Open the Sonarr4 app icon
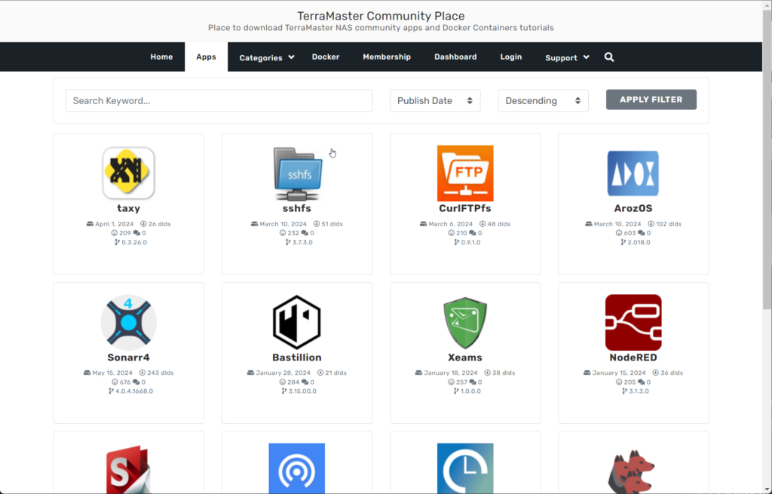Image resolution: width=772 pixels, height=494 pixels. [x=128, y=322]
